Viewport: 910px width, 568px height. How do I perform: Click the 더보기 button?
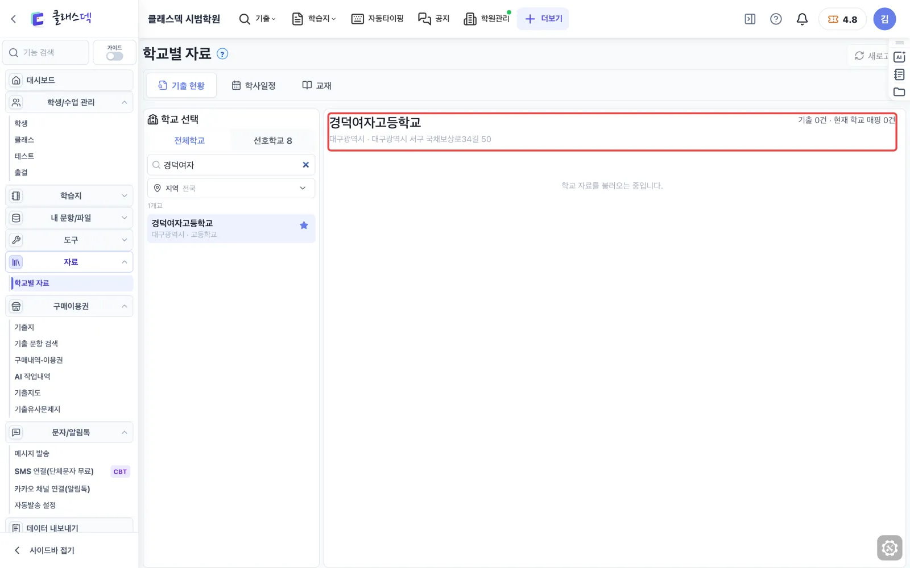[543, 19]
